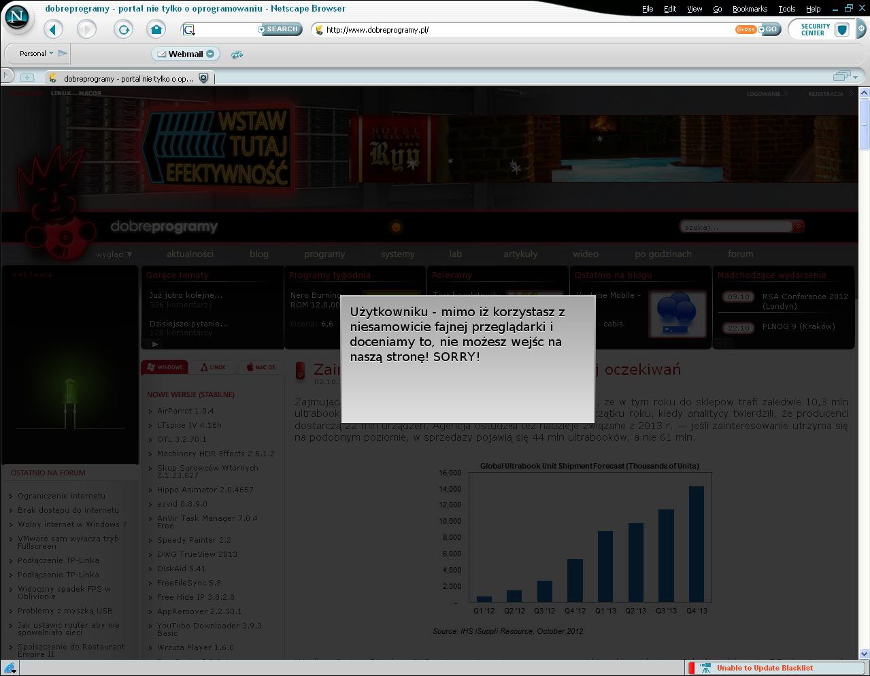Click the site favicon in address bar
Screen dimensions: 870x676
318,29
